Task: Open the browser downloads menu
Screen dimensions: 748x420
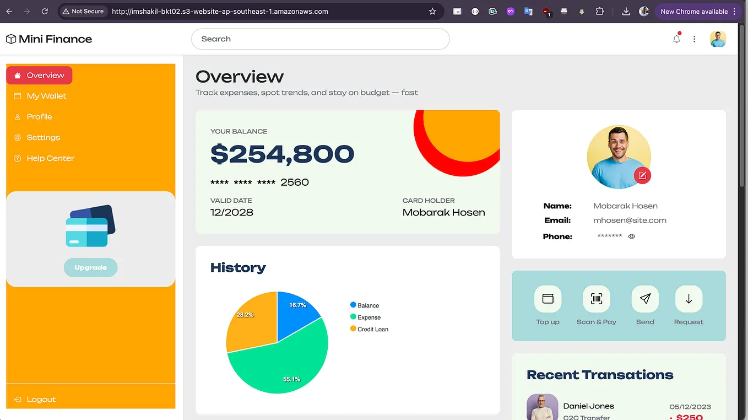Action: (626, 11)
